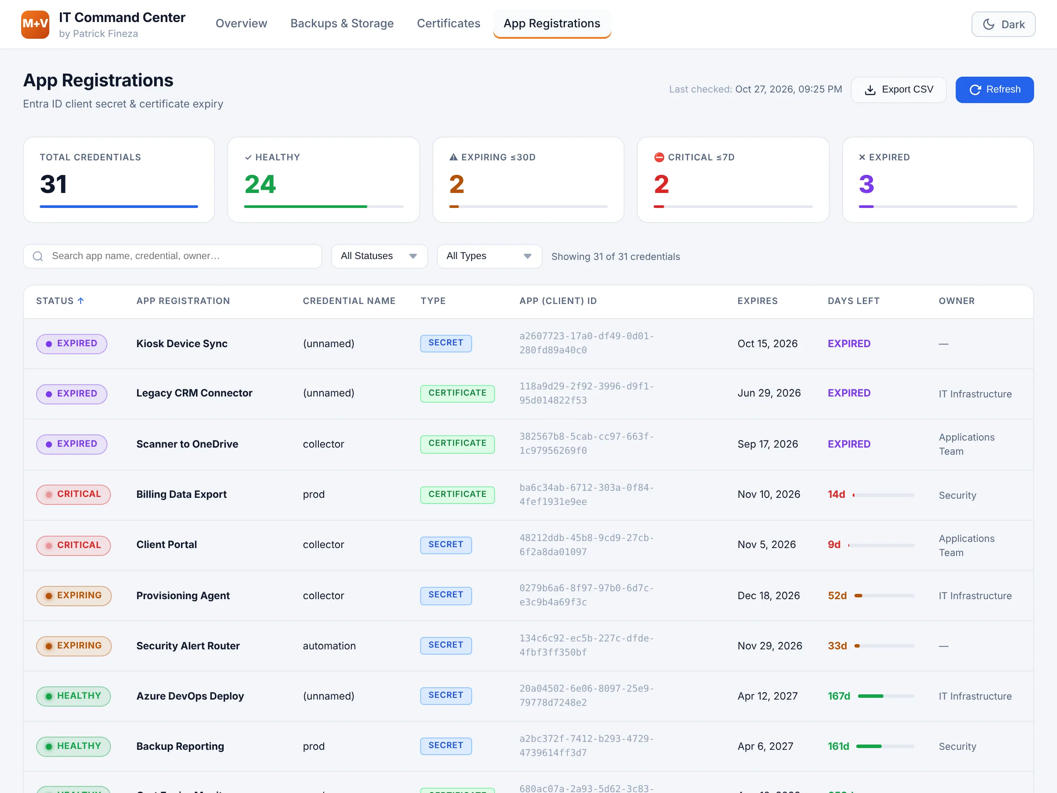
Task: Switch to the Overview tab
Action: pyautogui.click(x=241, y=23)
